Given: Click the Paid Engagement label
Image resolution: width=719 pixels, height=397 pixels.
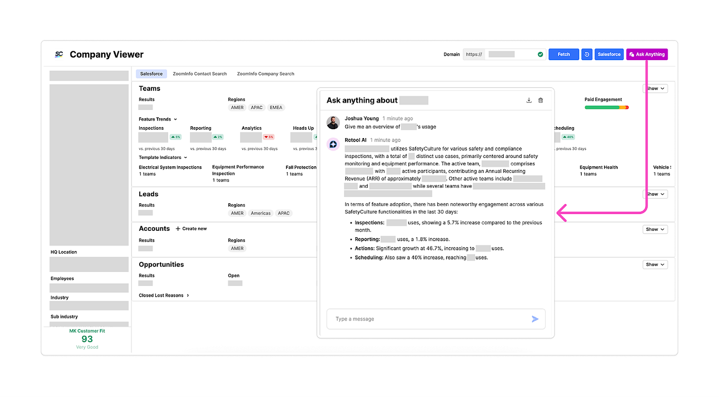Looking at the screenshot, I should tap(603, 100).
